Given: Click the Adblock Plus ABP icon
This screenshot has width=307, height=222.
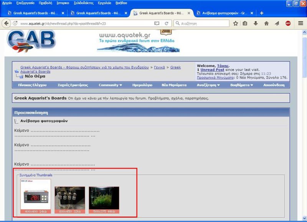Looking at the screenshot, I should [288, 23].
